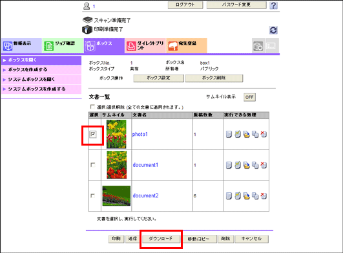Click the printer icon beside 印刷準備完了
This screenshot has width=343, height=253.
tap(87, 29)
